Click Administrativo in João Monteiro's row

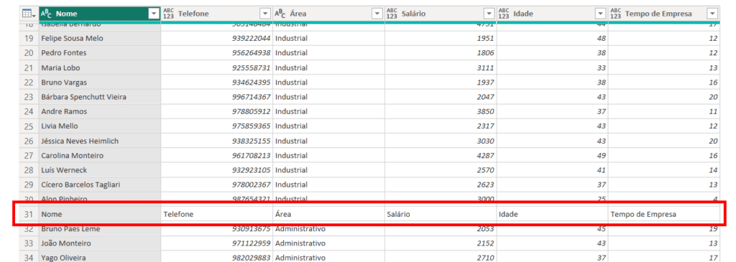(300, 243)
